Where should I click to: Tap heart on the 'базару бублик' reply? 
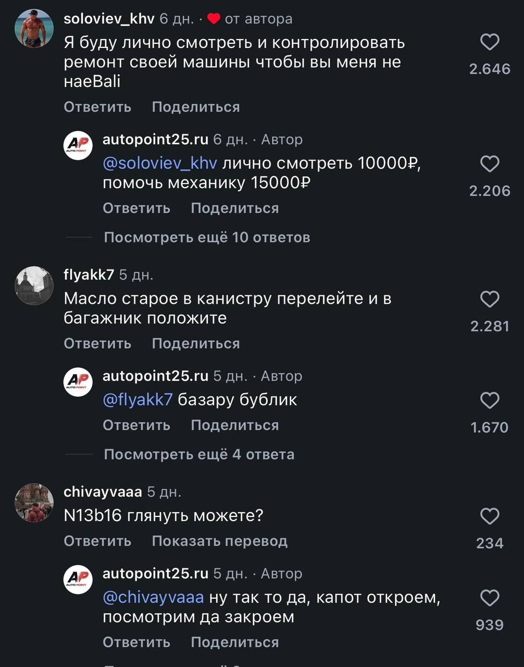point(489,400)
